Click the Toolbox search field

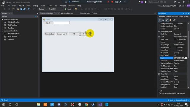(x=18, y=16)
